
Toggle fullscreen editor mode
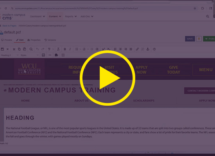[x=63, y=55]
